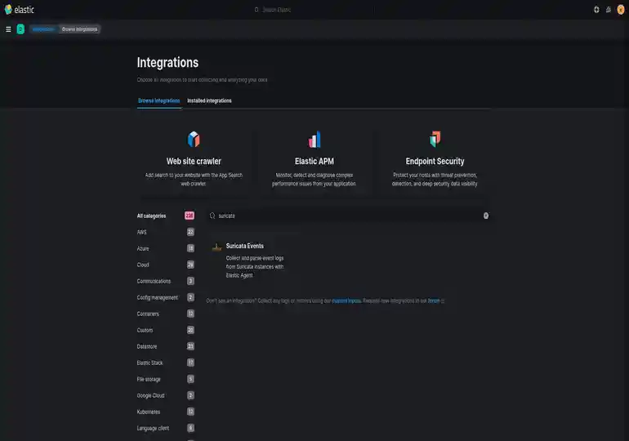Image resolution: width=629 pixels, height=441 pixels.
Task: Open the help menu icon in header
Action: (596, 10)
